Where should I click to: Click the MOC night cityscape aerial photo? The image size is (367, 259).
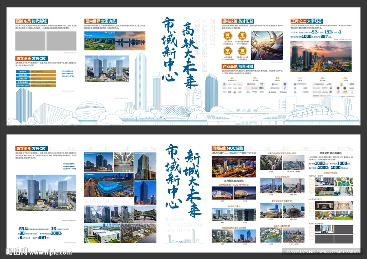pos(234,167)
